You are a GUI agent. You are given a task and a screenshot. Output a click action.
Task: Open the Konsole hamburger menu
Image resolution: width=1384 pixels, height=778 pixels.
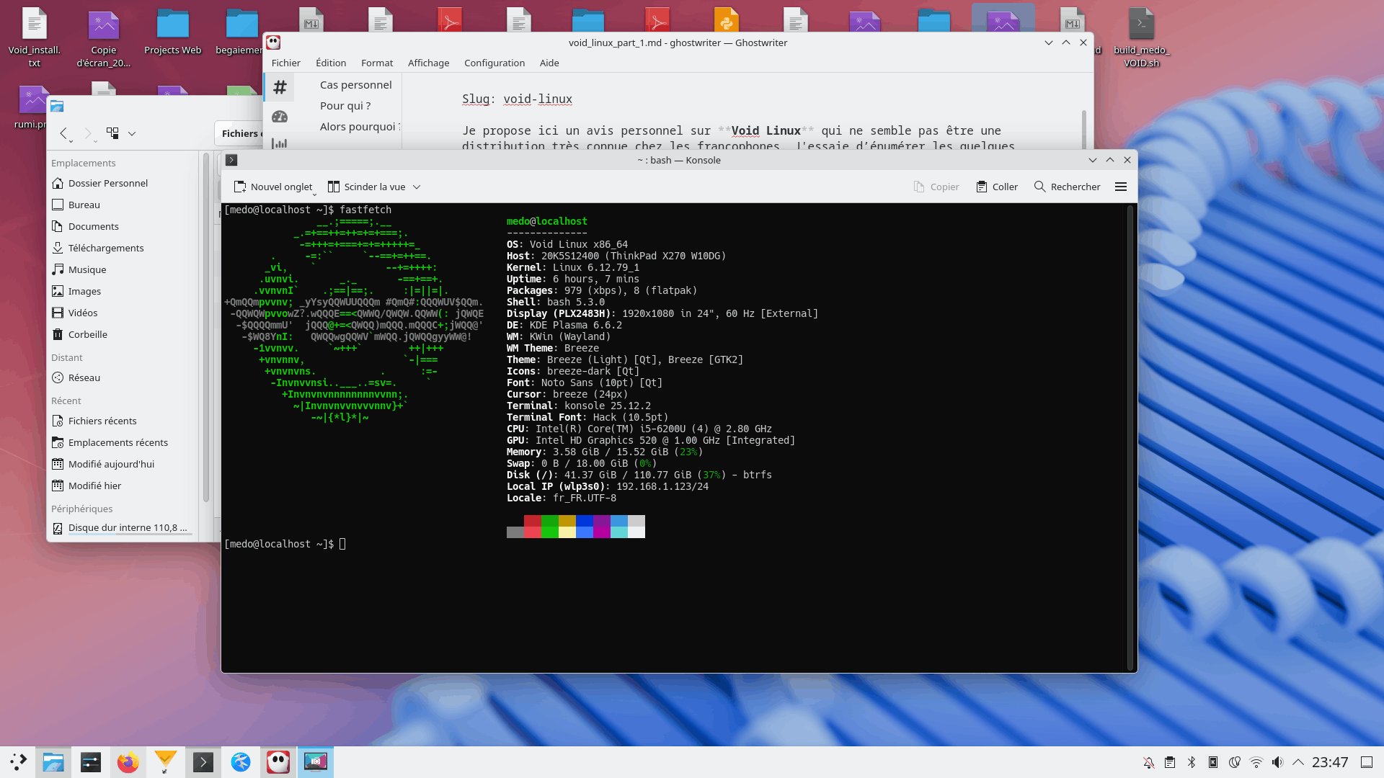pos(1120,187)
